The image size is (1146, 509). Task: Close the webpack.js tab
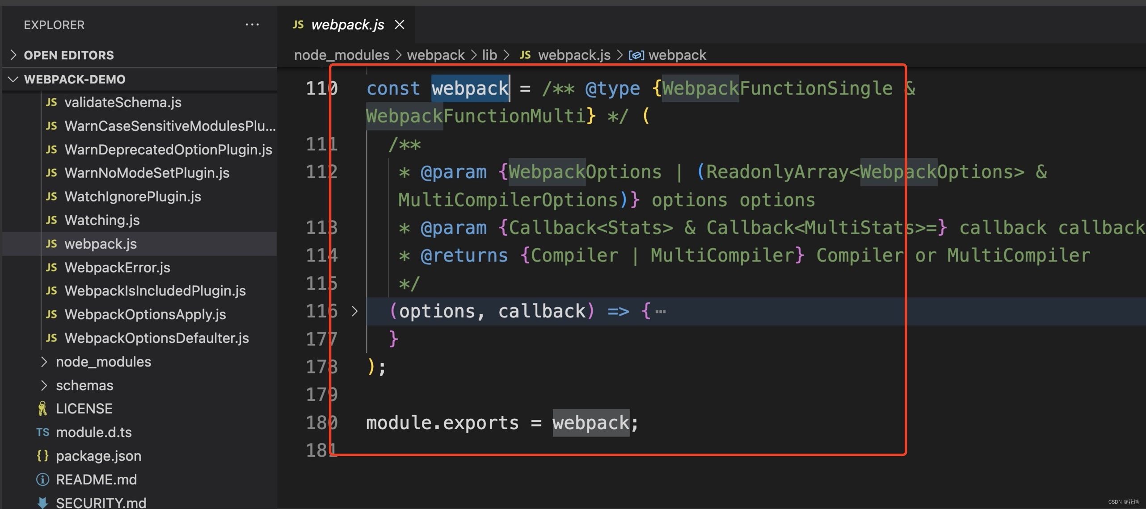pos(399,25)
